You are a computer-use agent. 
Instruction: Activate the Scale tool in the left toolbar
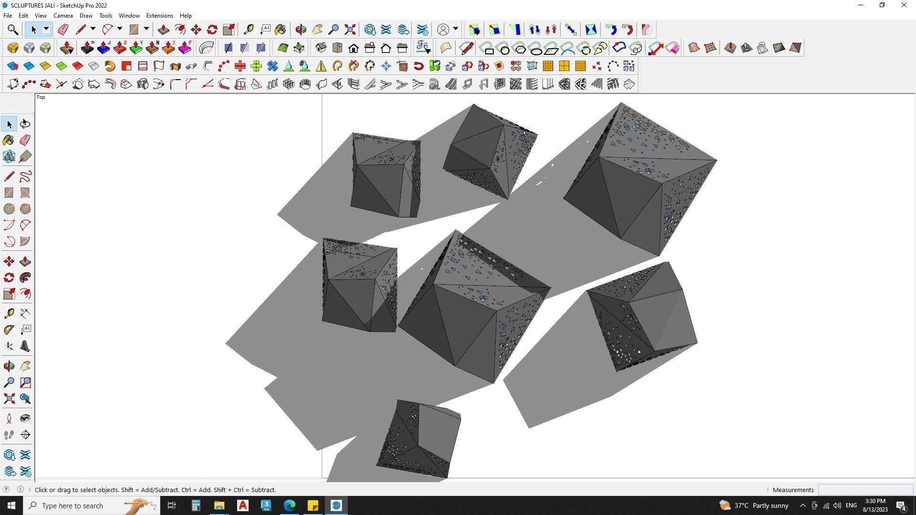pyautogui.click(x=9, y=294)
